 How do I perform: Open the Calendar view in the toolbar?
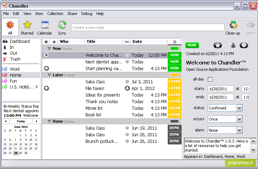44,27
